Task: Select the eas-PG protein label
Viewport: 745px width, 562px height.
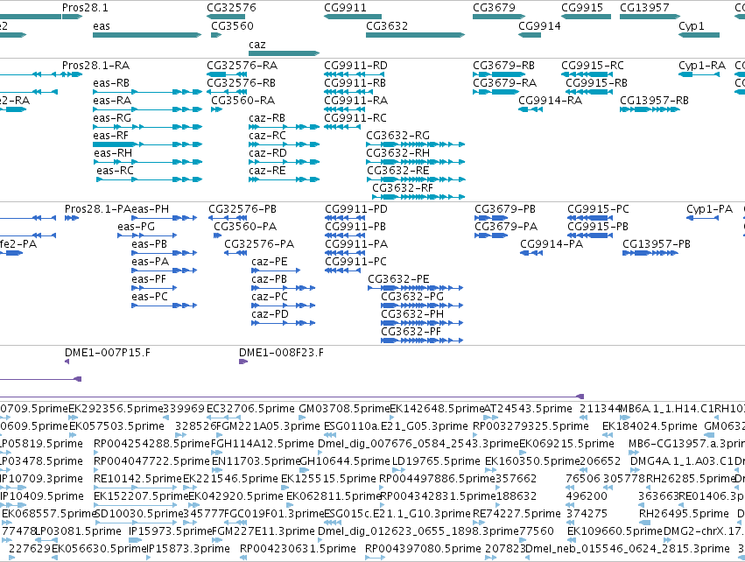Action: point(137,227)
